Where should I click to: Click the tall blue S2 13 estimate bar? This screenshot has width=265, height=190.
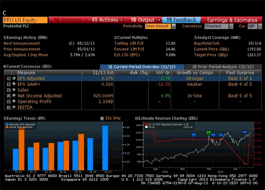[x=105, y=148]
